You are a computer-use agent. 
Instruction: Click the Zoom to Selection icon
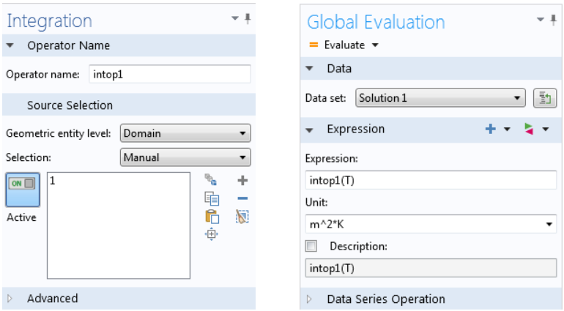(212, 234)
